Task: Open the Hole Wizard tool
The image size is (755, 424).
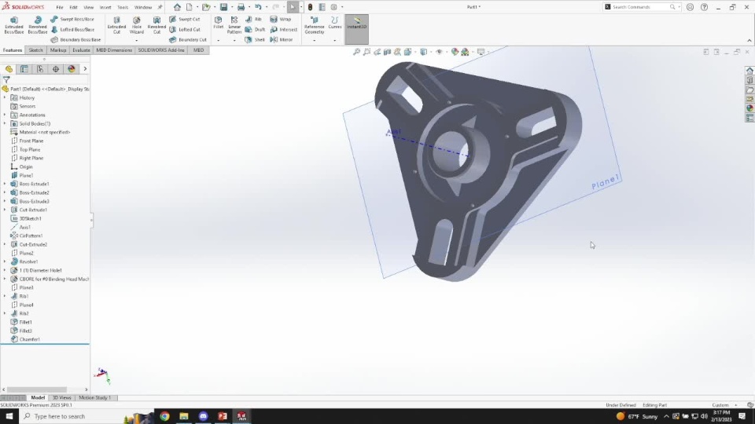Action: click(x=137, y=25)
